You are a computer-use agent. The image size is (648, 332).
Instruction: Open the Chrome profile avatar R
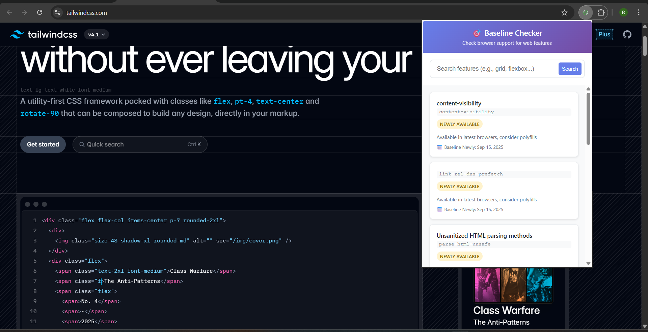(623, 12)
